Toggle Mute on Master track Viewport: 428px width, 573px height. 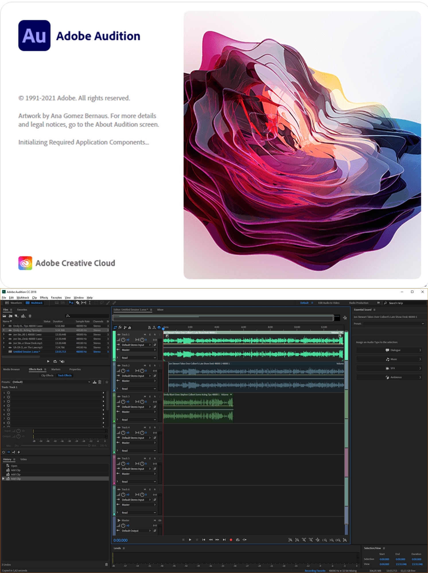coord(155,520)
